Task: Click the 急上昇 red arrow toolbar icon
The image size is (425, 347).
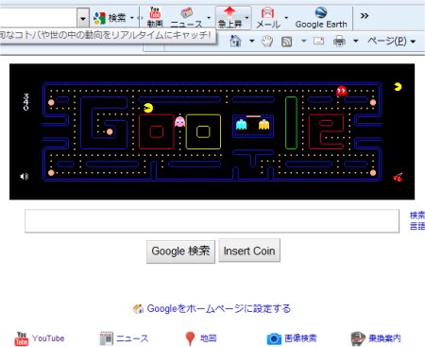Action: (229, 18)
